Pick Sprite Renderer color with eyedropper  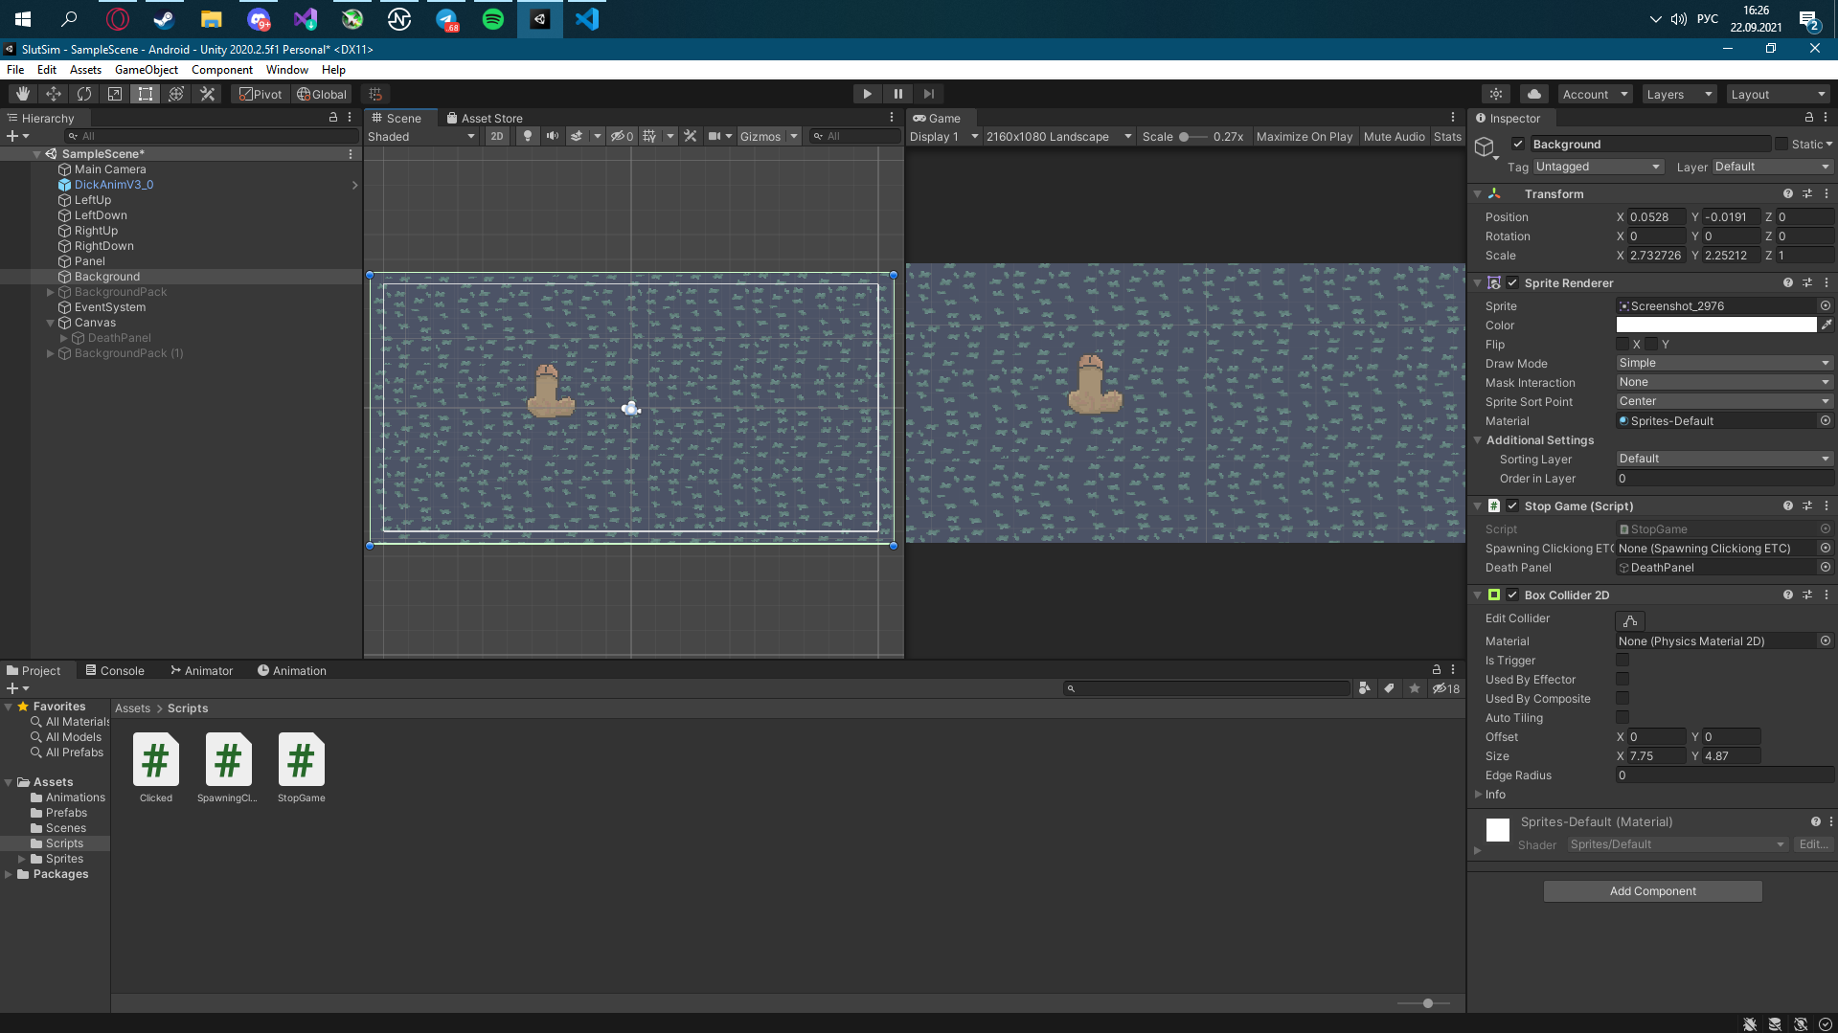click(x=1827, y=326)
